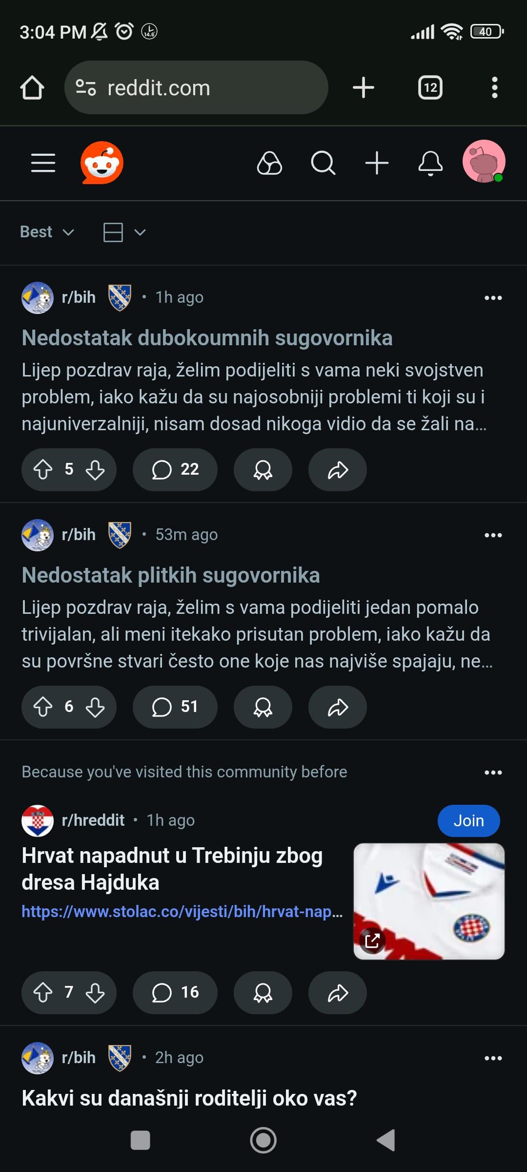
Task: Open the card view layout dropdown
Action: [124, 232]
